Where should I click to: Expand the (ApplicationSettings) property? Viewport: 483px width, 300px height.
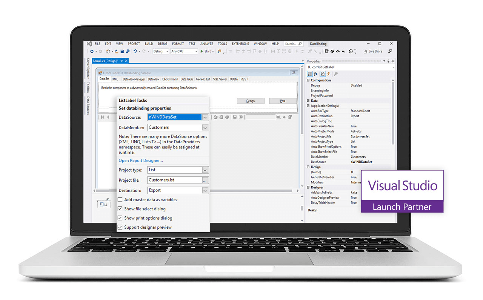click(x=309, y=106)
